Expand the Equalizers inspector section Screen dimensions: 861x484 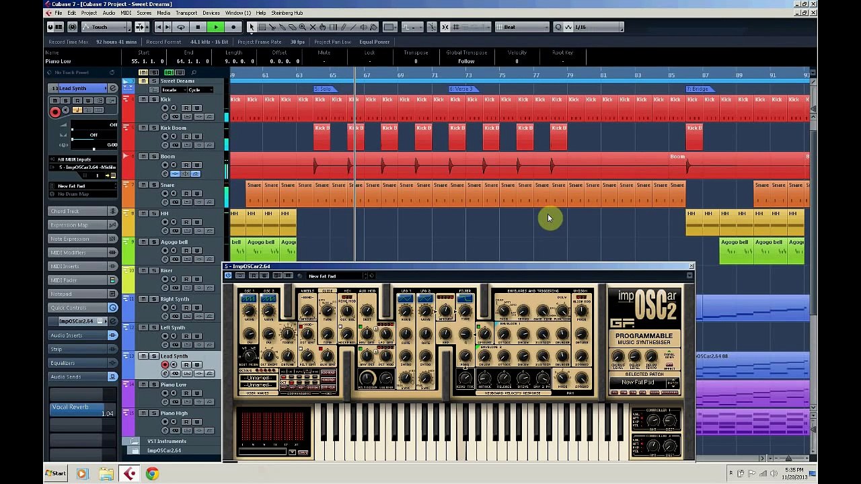coord(83,363)
